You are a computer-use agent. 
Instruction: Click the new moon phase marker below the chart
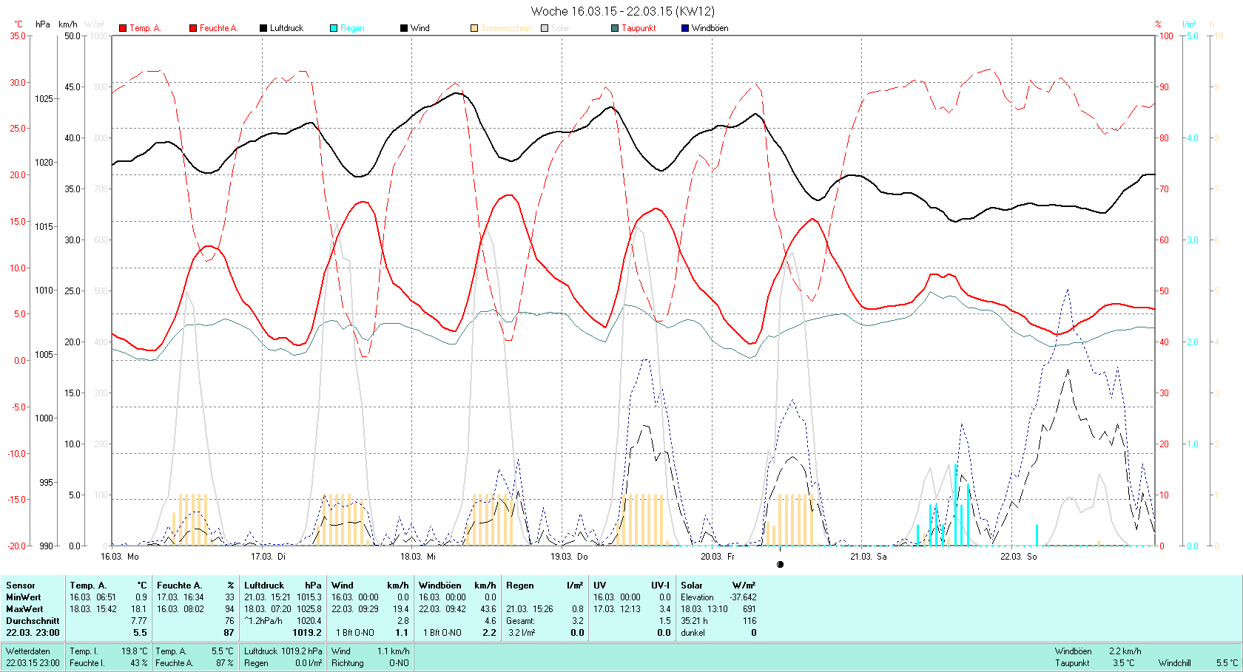click(780, 564)
